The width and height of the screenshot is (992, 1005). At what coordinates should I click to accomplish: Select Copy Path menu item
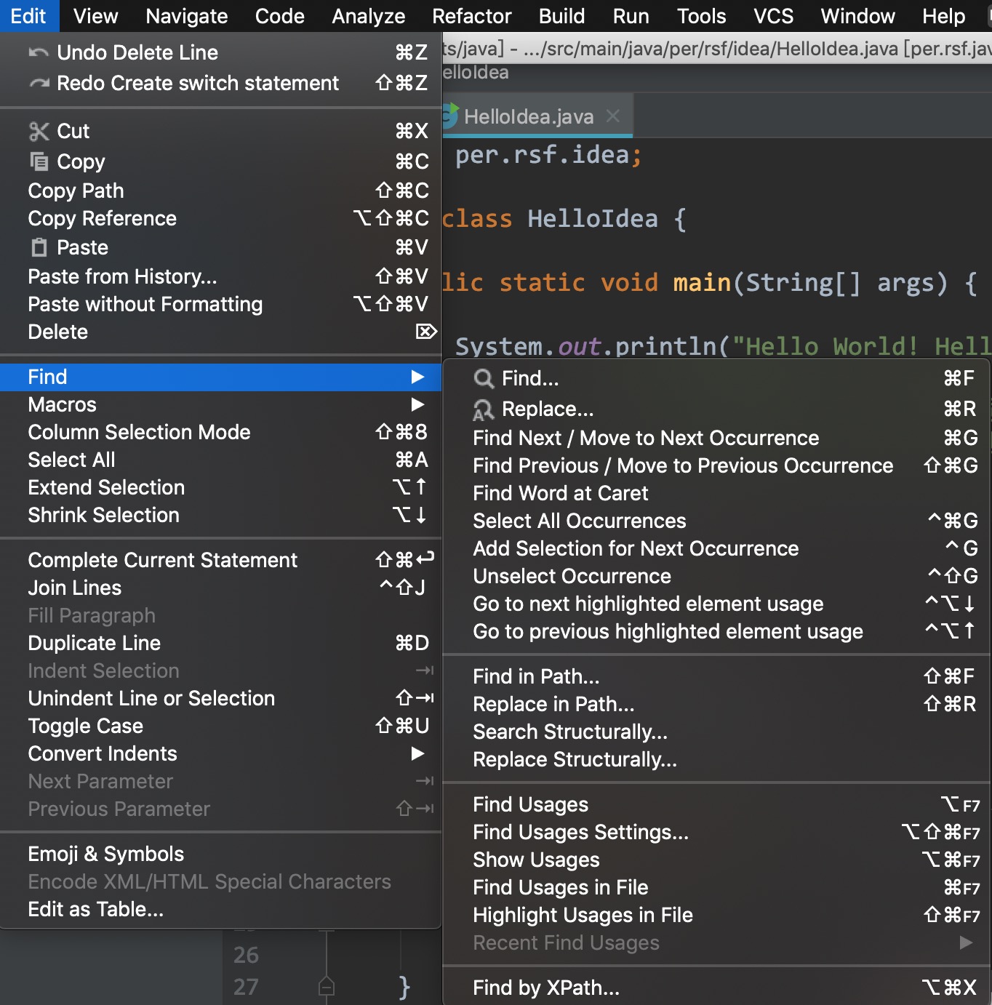[220, 191]
